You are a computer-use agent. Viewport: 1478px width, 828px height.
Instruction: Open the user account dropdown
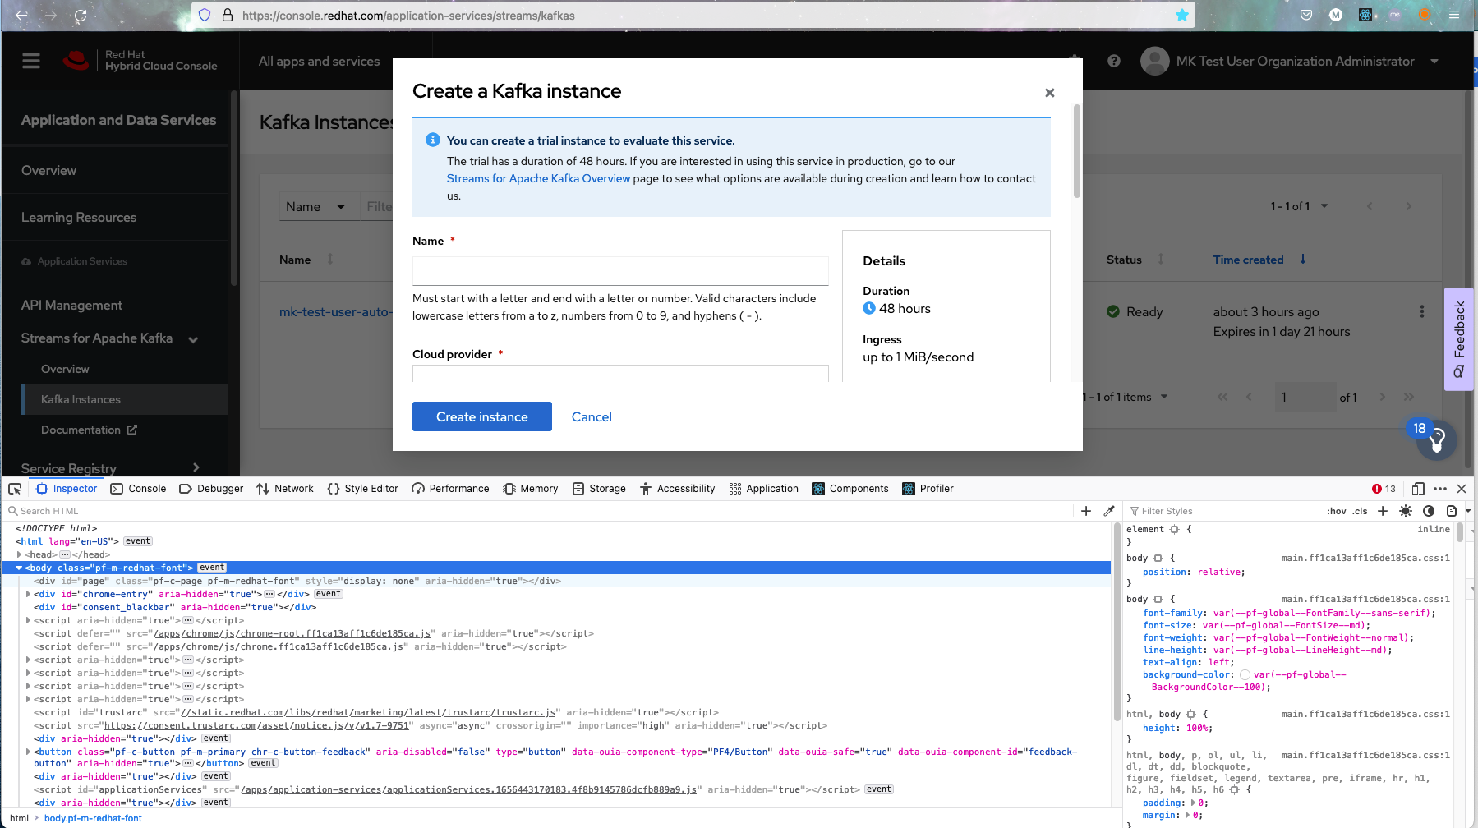(1290, 61)
